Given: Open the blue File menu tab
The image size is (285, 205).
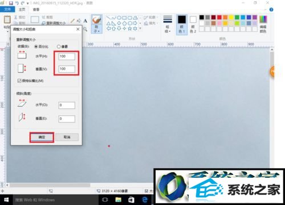Looking at the screenshot, I should point(7,9).
